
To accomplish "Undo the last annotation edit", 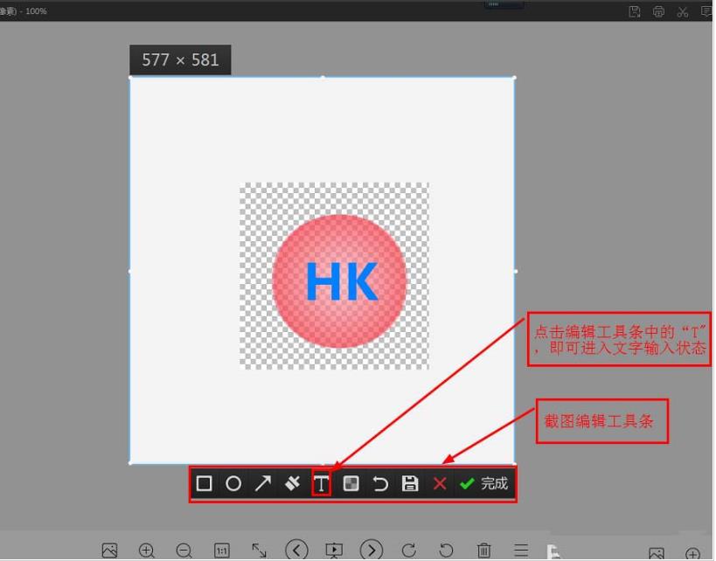I will coord(380,483).
